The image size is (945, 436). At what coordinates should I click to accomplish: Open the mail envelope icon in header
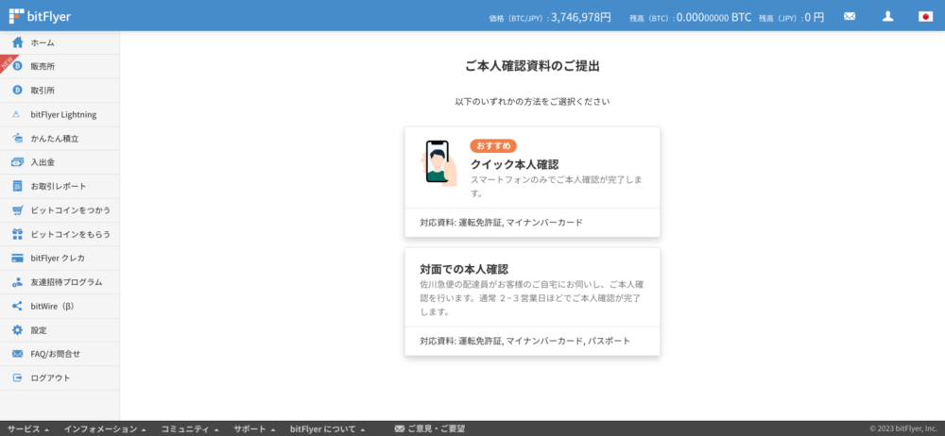click(x=850, y=16)
